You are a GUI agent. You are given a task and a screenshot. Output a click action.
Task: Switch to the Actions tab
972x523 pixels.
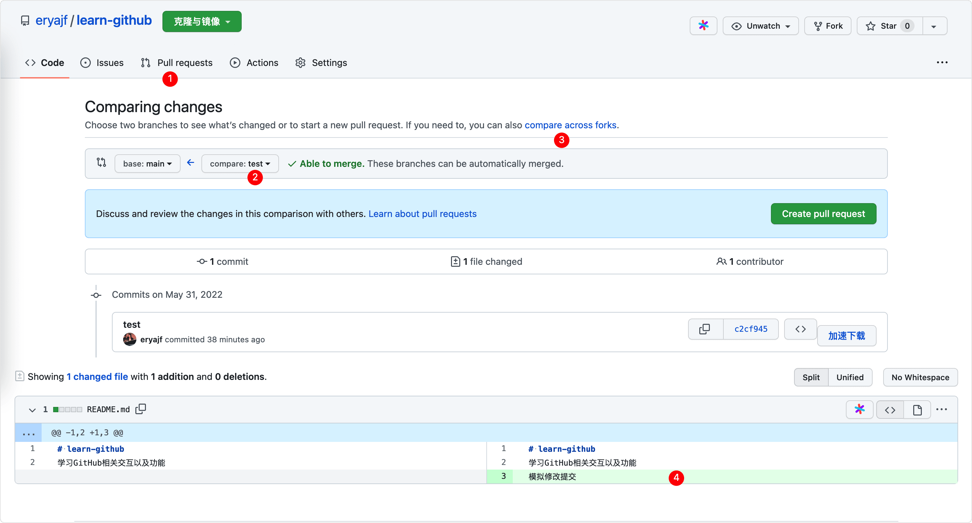coord(254,63)
